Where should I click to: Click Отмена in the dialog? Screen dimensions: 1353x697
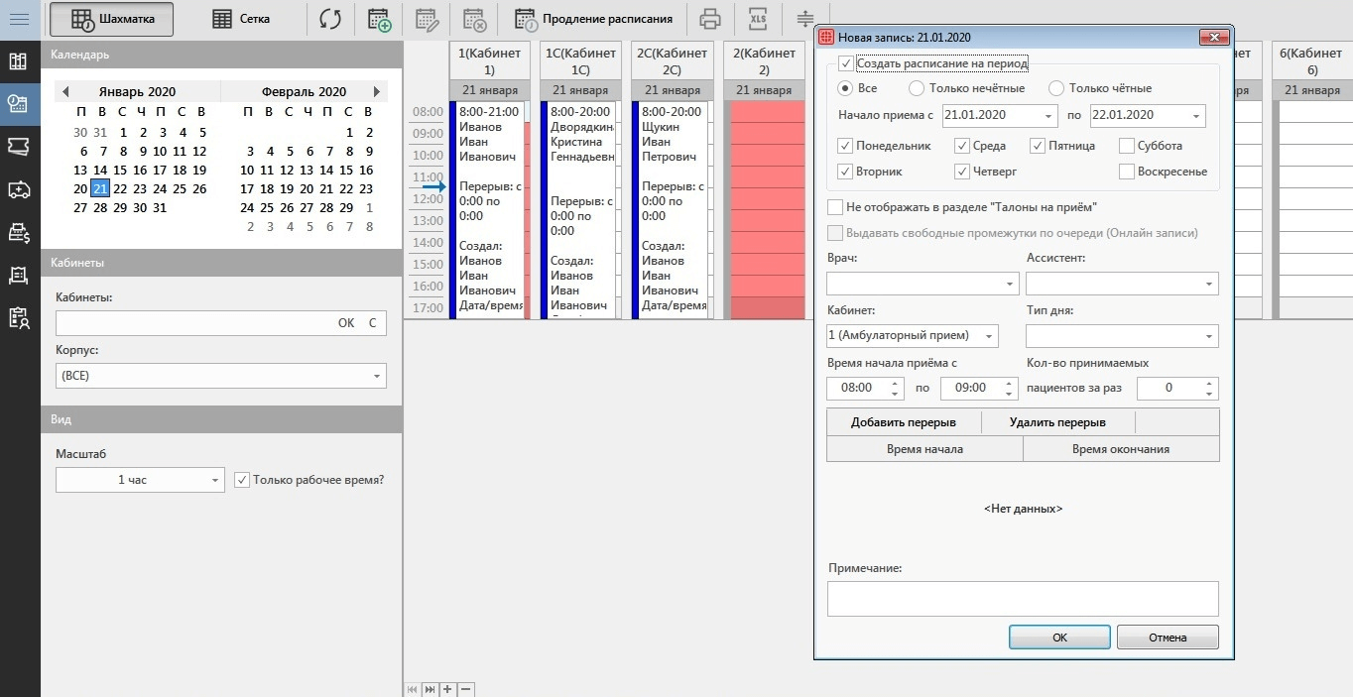[x=1168, y=638]
